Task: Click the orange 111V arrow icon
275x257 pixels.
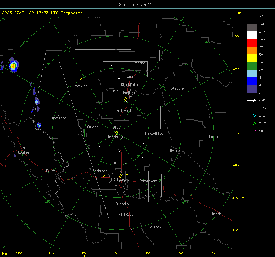Action: click(252, 108)
